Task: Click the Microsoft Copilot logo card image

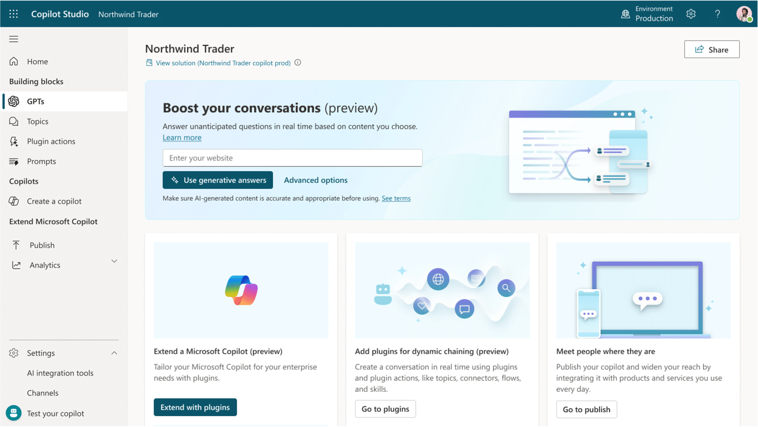Action: click(241, 290)
